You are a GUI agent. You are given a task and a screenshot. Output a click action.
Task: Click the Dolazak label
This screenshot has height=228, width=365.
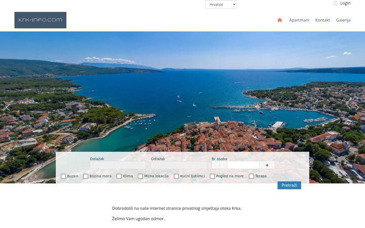coord(97,159)
